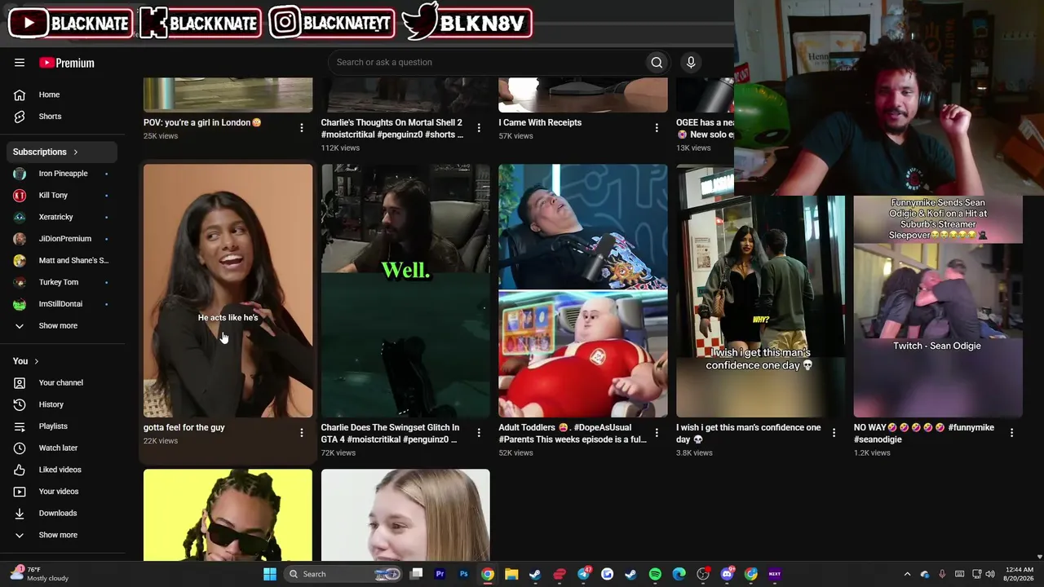
Task: Open options menu for Adult Toddlers video
Action: point(657,433)
